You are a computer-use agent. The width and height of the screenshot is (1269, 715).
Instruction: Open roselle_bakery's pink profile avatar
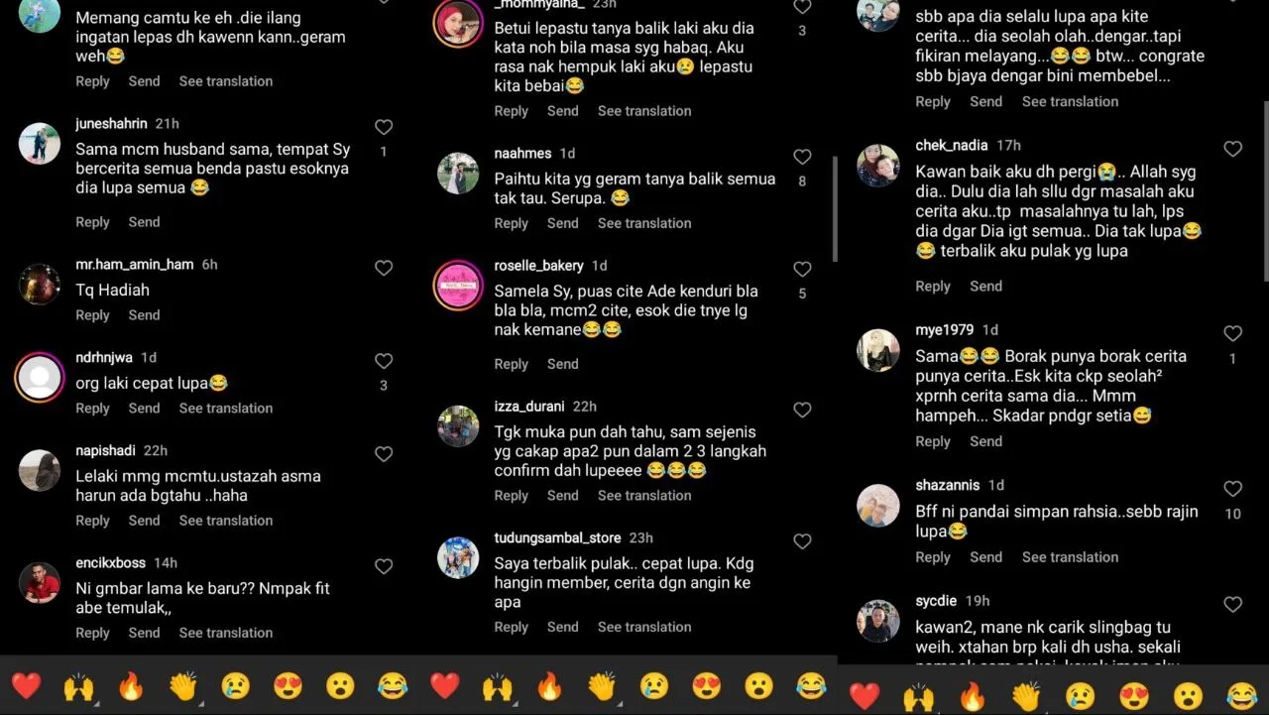pyautogui.click(x=458, y=286)
